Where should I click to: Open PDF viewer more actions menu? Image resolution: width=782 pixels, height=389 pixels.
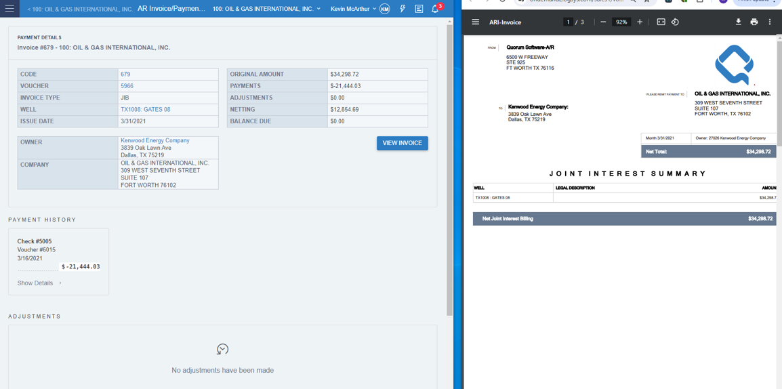pos(770,22)
